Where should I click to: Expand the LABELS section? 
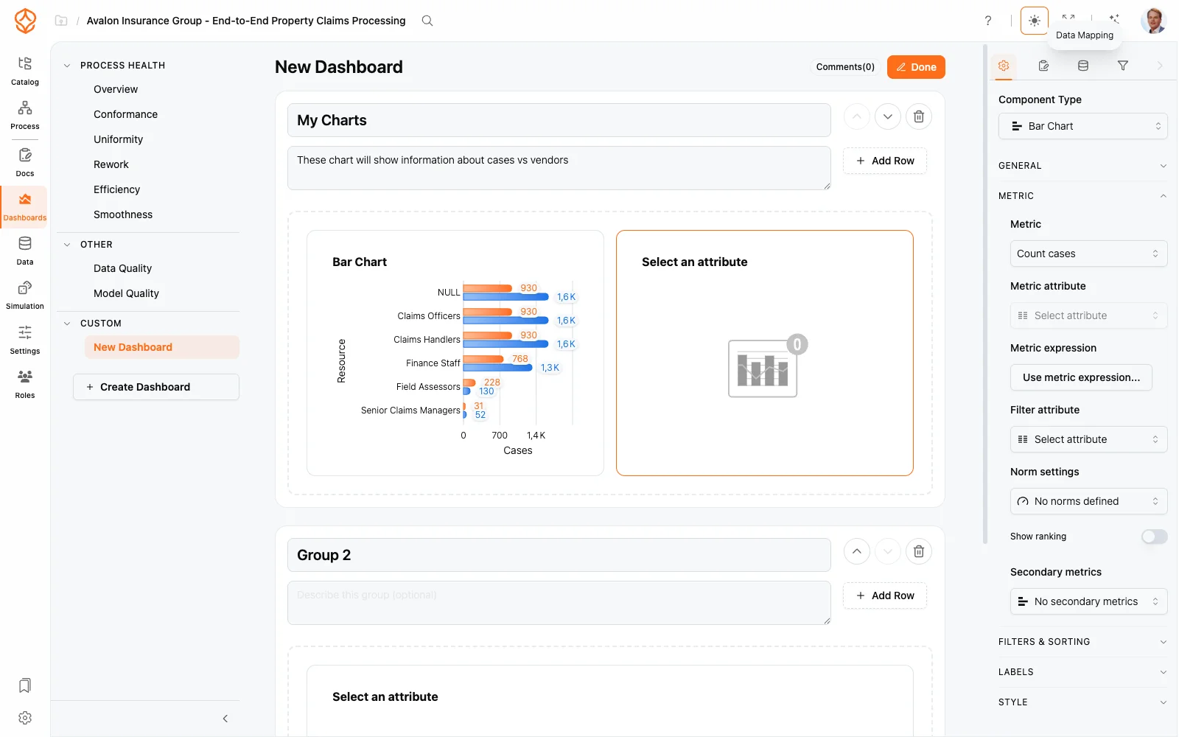pyautogui.click(x=1083, y=672)
